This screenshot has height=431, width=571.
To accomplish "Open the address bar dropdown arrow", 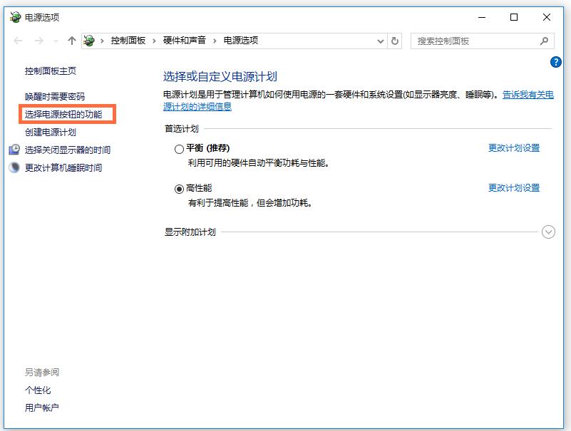I will click(381, 41).
